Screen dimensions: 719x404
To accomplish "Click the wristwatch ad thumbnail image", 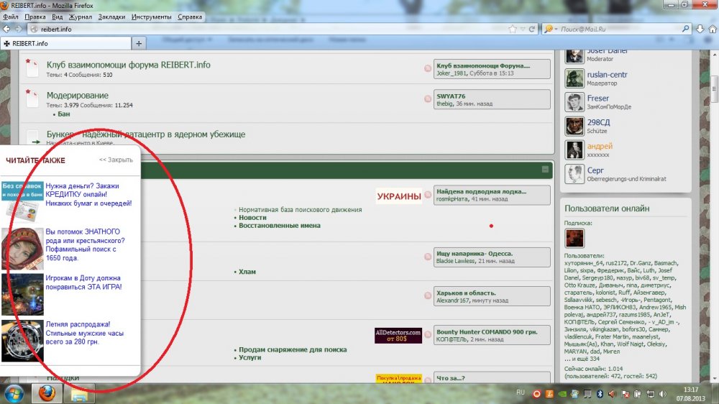I will pos(22,340).
